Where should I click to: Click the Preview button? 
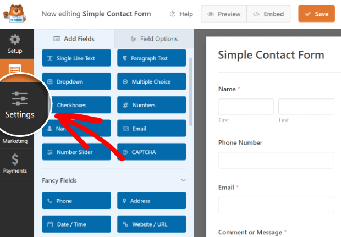pyautogui.click(x=223, y=14)
